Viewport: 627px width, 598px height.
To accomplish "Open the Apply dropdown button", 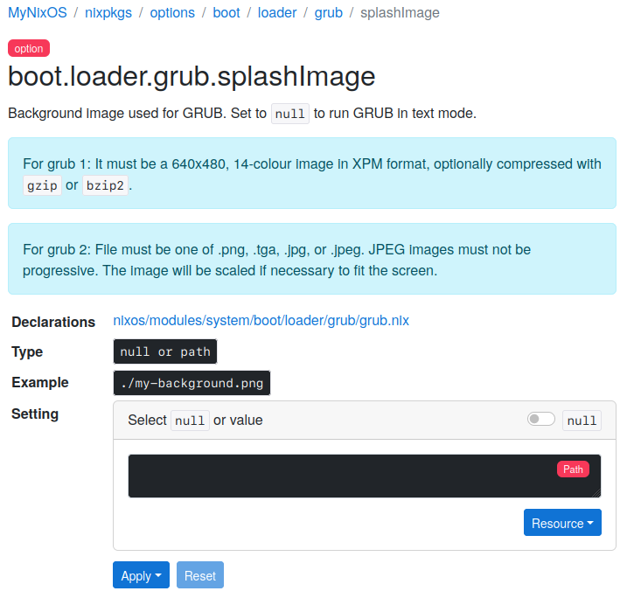I will [141, 574].
